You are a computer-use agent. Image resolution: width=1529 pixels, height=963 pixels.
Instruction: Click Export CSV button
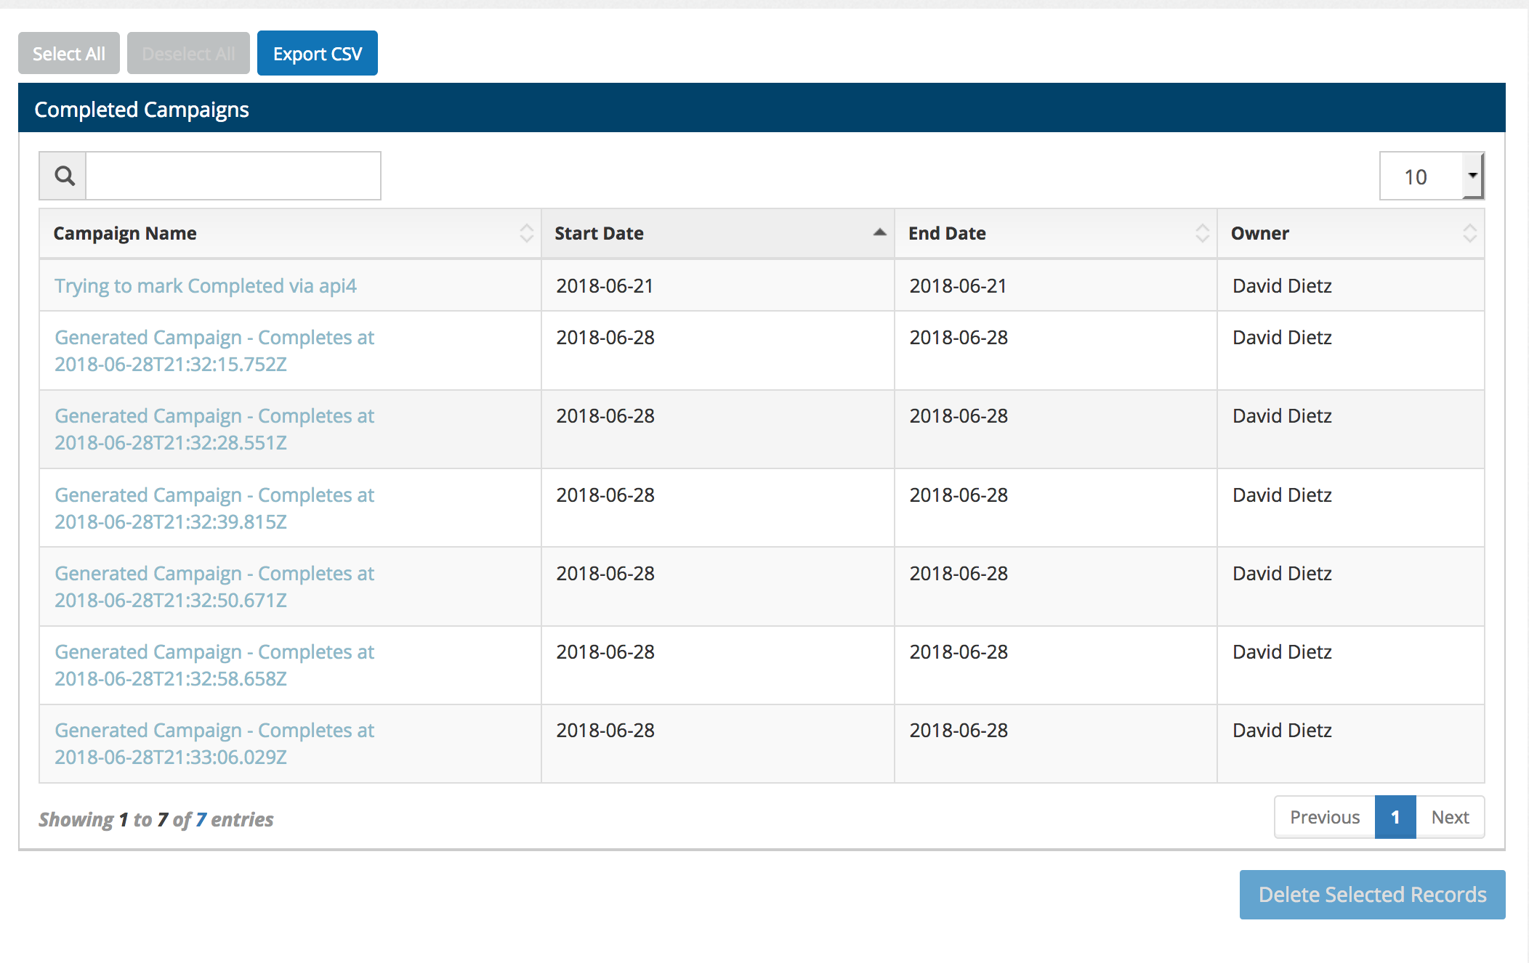tap(317, 54)
